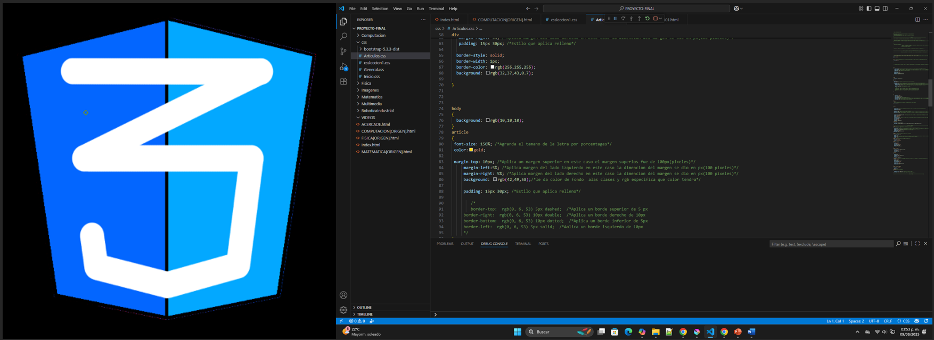934x340 pixels.
Task: Close the bottom panel
Action: pyautogui.click(x=925, y=244)
